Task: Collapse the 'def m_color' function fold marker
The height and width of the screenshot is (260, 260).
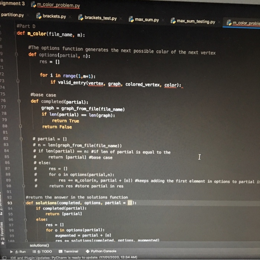Action: (15, 33)
